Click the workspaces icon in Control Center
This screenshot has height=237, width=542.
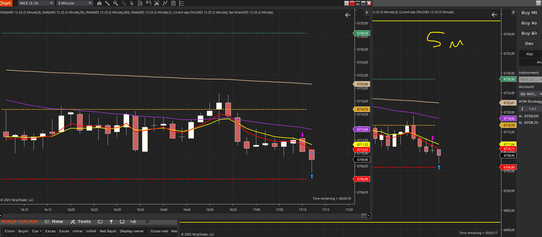(100, 221)
